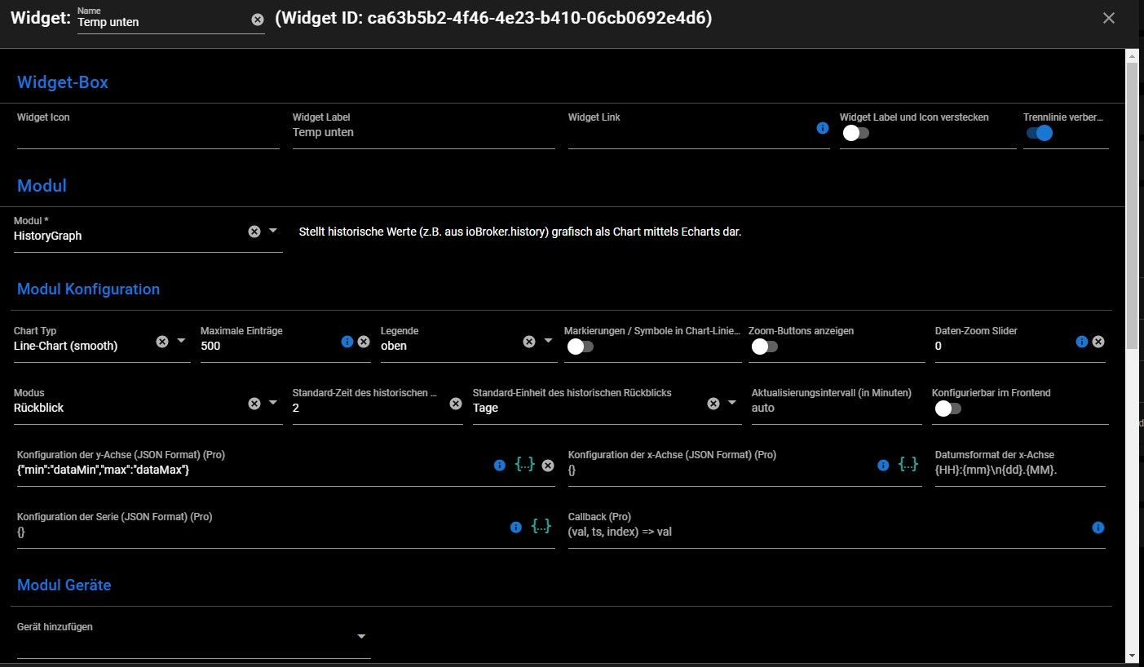This screenshot has width=1144, height=667.
Task: Clear the widget Name field
Action: click(258, 20)
